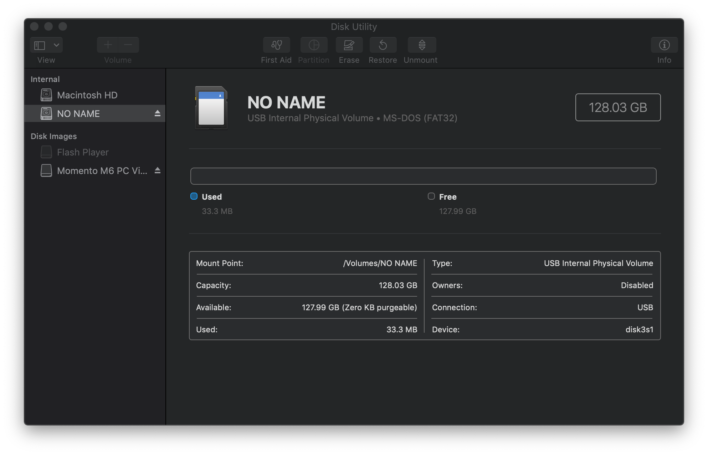
Task: Click the SD card volume icon
Action: 211,108
